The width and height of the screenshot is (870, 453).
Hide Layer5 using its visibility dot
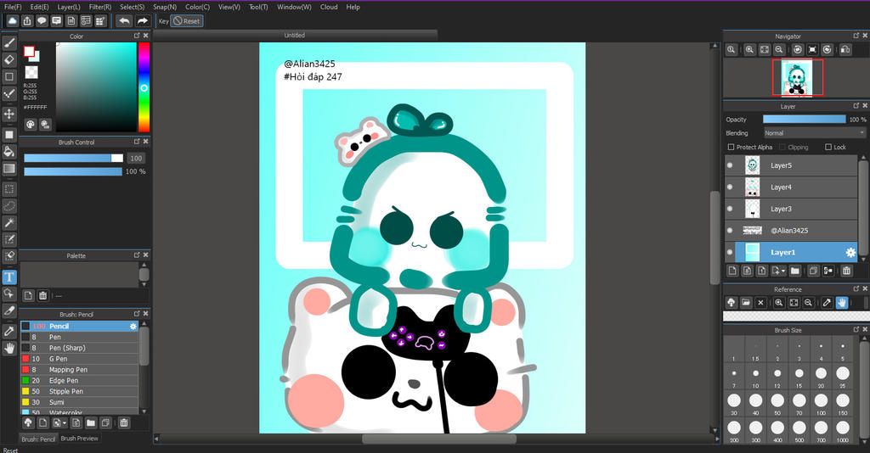pos(730,165)
